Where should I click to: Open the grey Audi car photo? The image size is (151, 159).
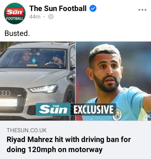coord(38,81)
